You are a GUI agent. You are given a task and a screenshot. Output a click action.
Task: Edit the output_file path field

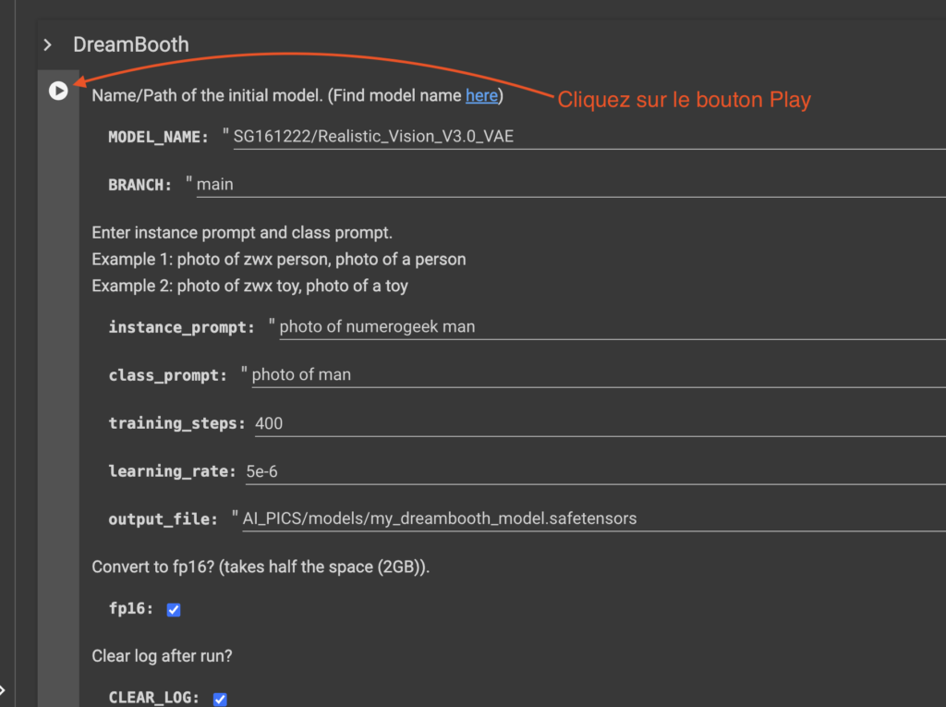594,518
